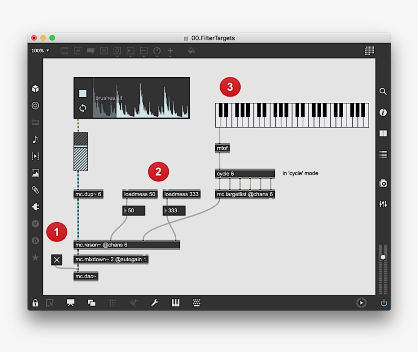
Task: Take a snapshot with camera icon
Action: pos(383,183)
